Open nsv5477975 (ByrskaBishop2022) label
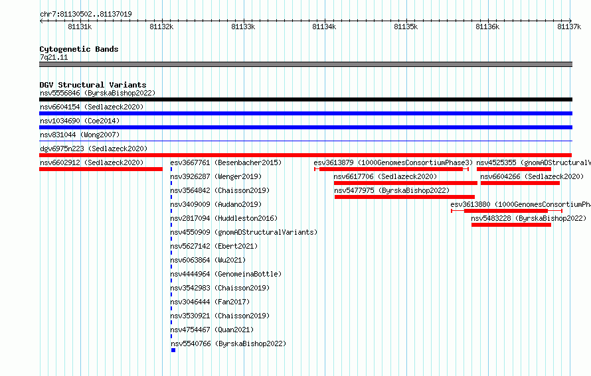 tap(392, 190)
